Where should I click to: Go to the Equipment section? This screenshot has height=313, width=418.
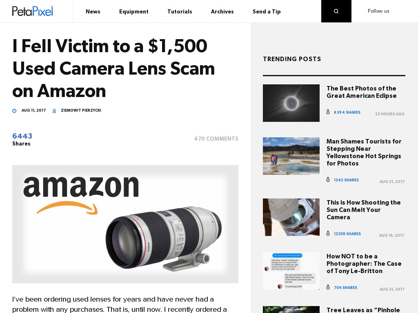[x=134, y=11]
